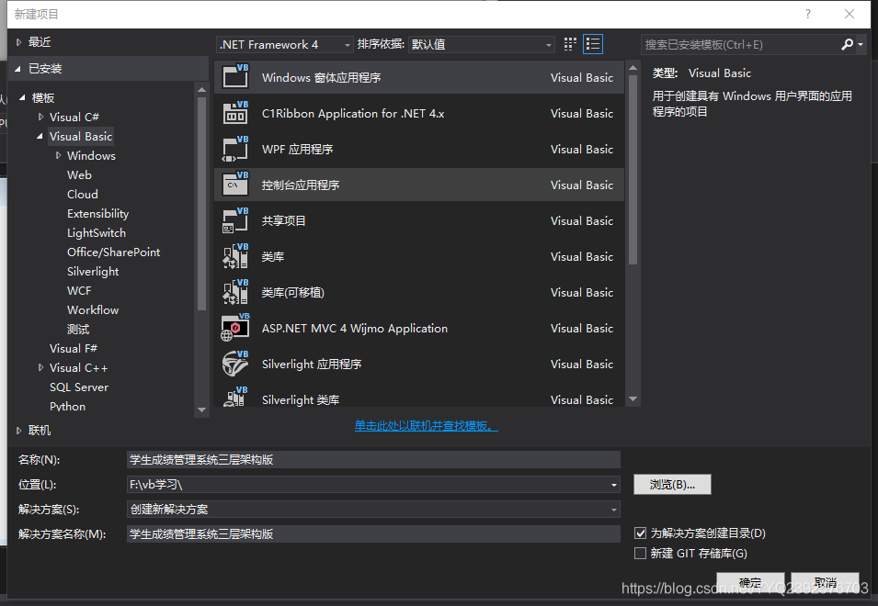Collapse the 模板 tree node
Viewport: 878px width, 606px height.
point(22,98)
